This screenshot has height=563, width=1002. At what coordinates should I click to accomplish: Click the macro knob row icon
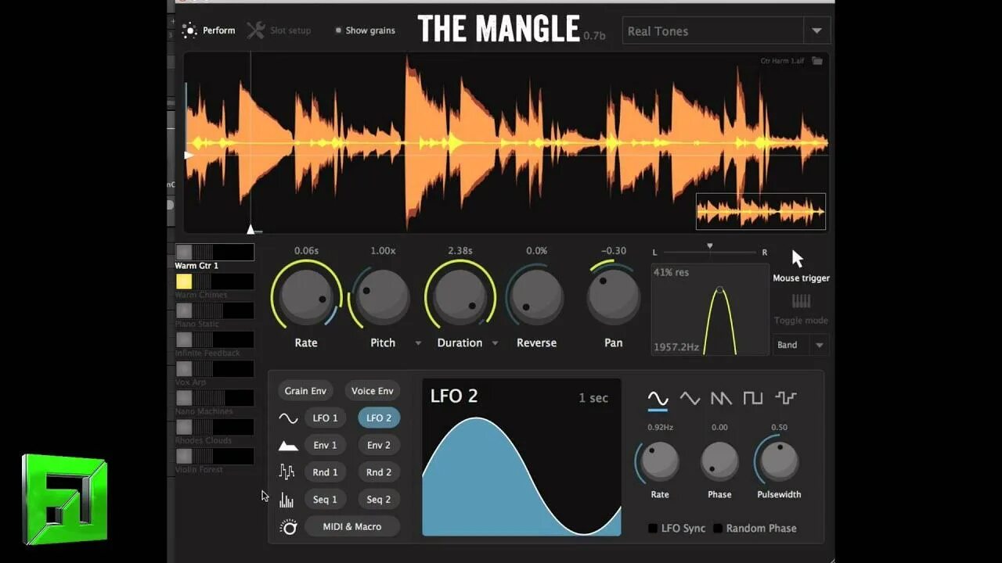coord(288,527)
